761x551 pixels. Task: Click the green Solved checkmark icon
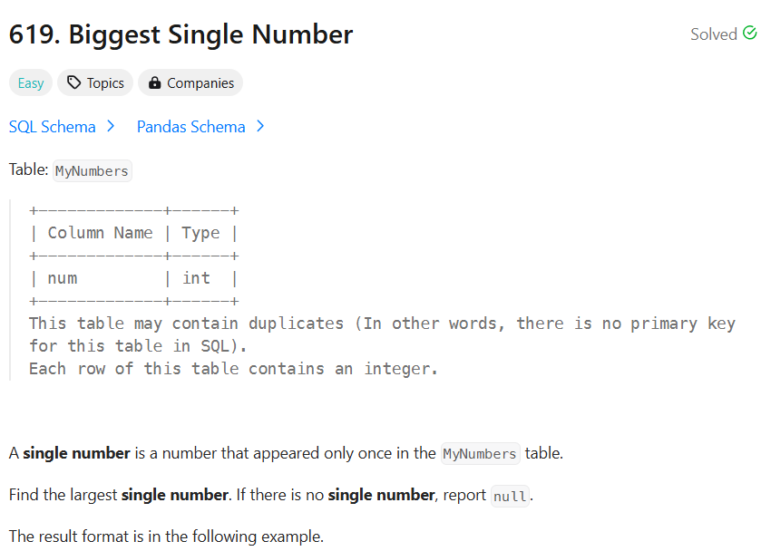coord(749,33)
